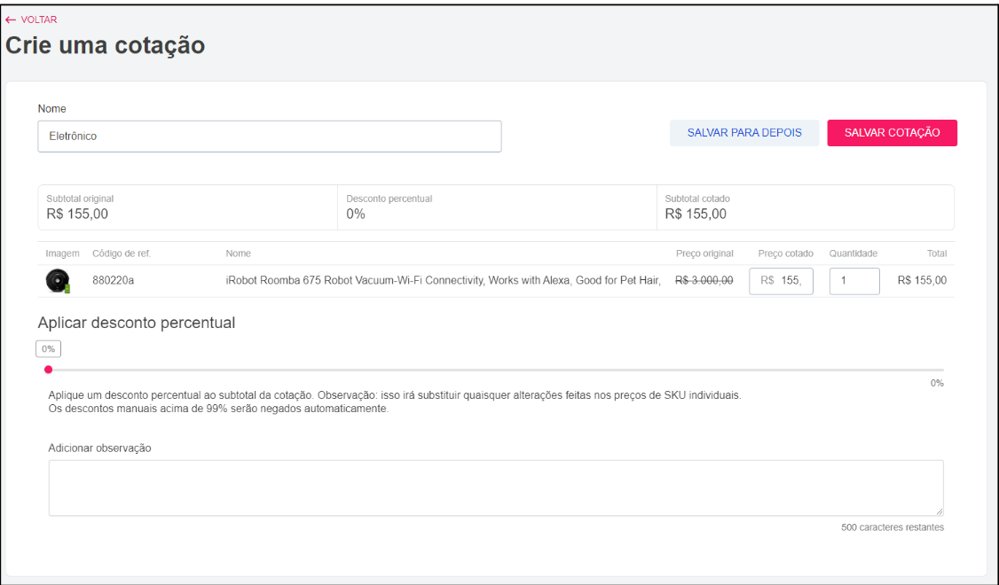Click the Subtotal cotado summary value

coord(696,214)
